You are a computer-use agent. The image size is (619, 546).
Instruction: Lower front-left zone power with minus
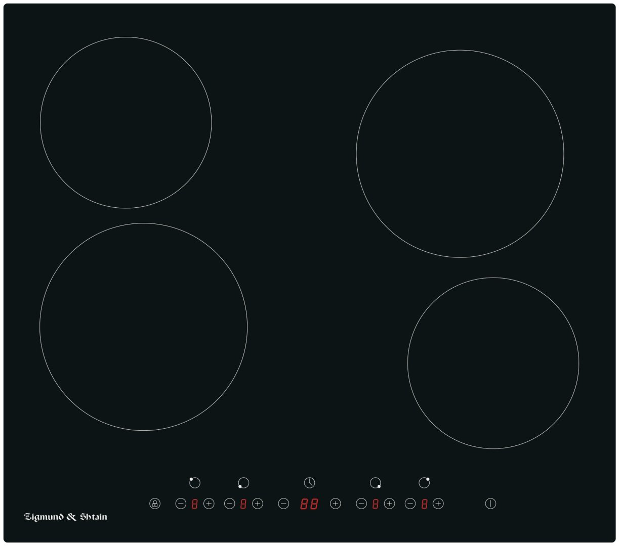229,504
